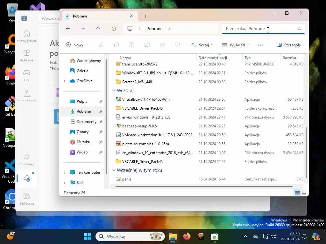Go back with the Explorer back arrow

[x=68, y=28]
